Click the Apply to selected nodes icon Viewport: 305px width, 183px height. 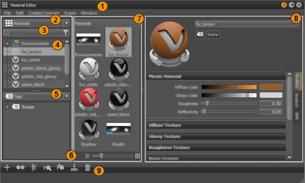47,168
